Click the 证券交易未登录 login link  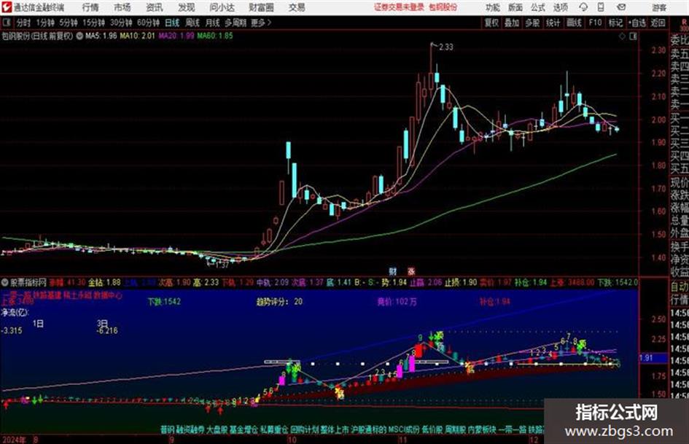tap(399, 7)
